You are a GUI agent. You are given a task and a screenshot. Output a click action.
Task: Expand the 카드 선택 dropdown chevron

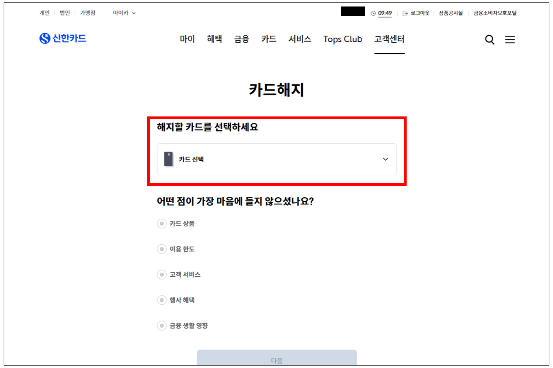coord(385,159)
